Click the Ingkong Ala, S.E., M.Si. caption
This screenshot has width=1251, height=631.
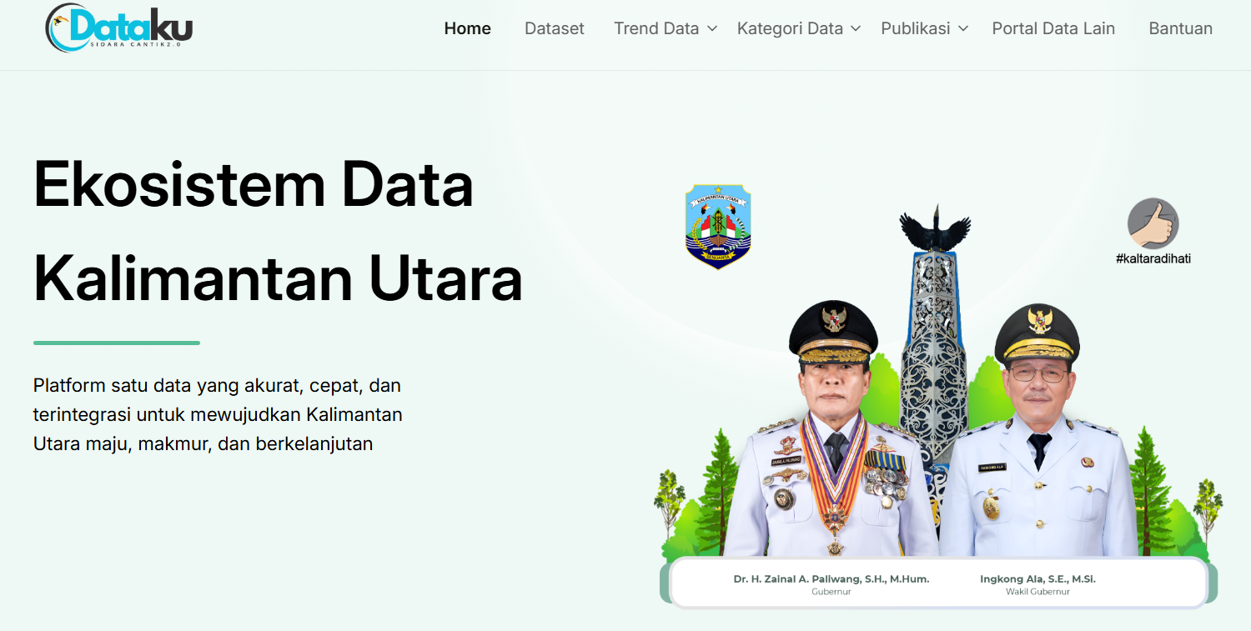tap(1037, 578)
